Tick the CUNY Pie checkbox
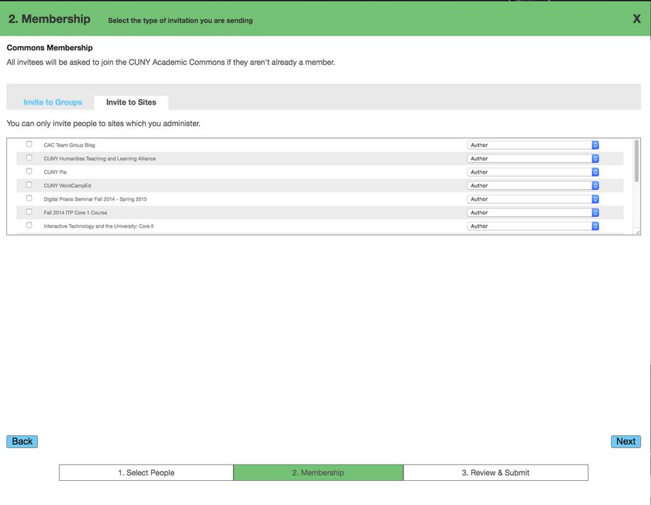 click(29, 171)
